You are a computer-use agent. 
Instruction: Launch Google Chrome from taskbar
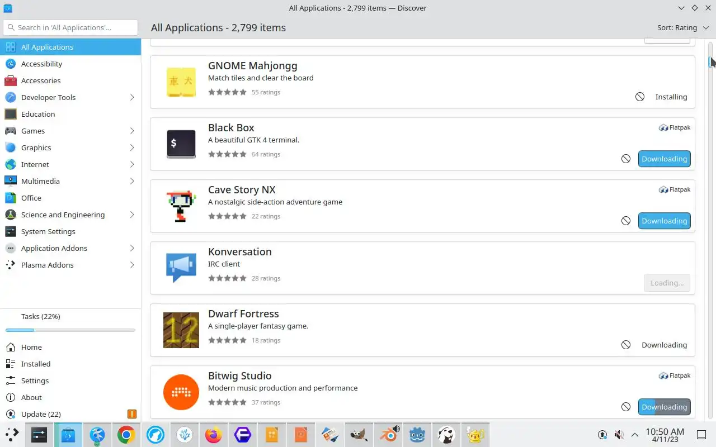coord(126,435)
